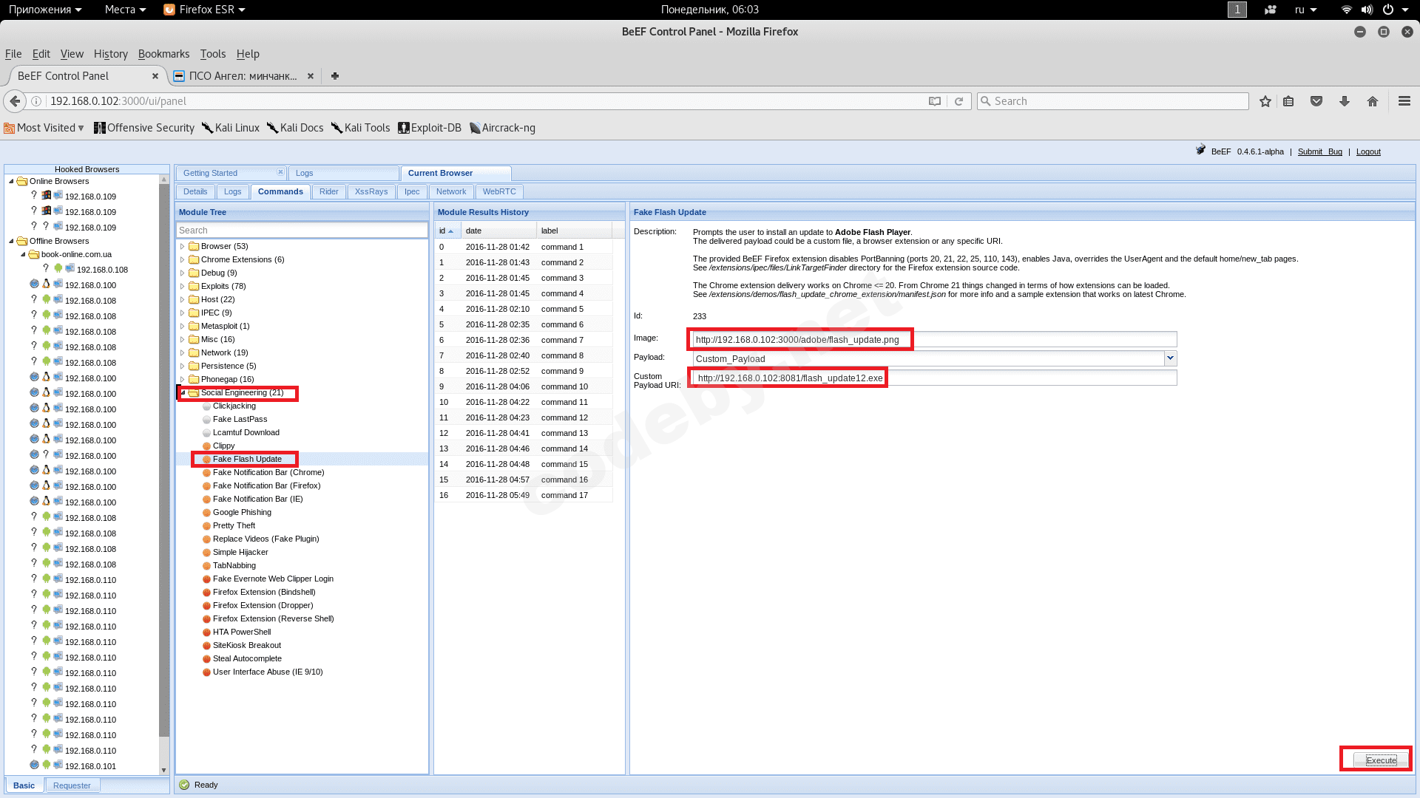Click the Google Phishing module icon

207,513
